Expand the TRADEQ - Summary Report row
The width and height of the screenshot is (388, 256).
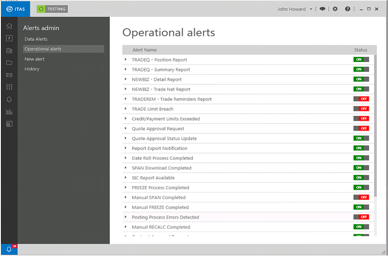tap(126, 69)
